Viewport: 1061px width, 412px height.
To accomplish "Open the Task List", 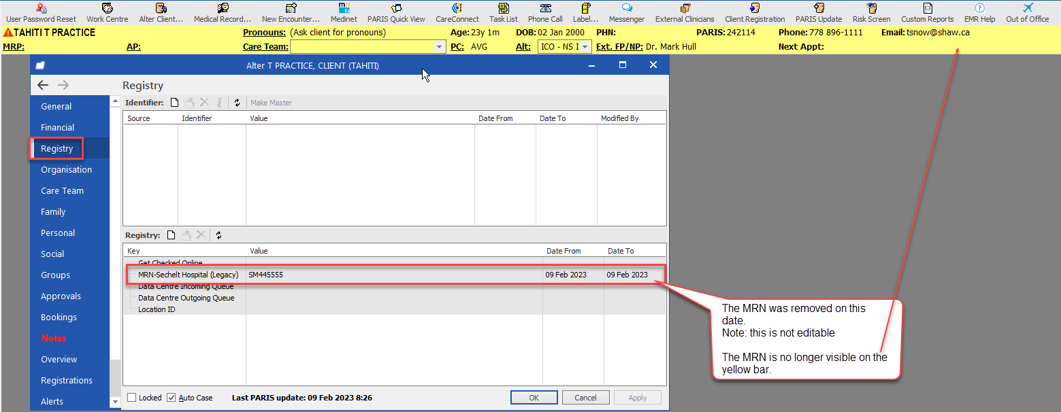I will pyautogui.click(x=502, y=12).
